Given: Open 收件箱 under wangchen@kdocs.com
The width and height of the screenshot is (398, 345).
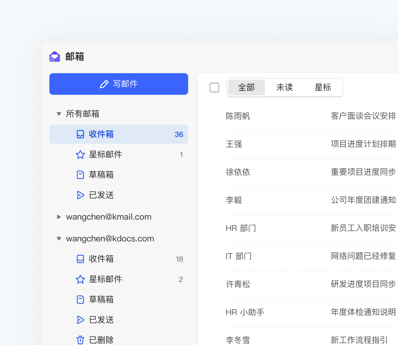Looking at the screenshot, I should pyautogui.click(x=119, y=259).
